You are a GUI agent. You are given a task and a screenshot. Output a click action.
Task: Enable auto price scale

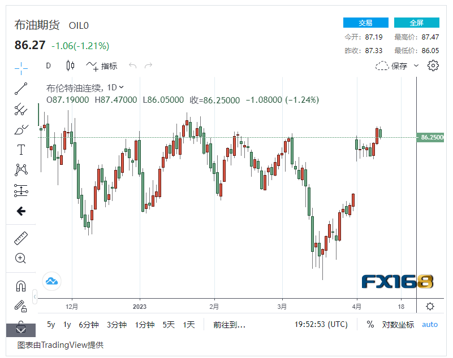[x=430, y=325]
